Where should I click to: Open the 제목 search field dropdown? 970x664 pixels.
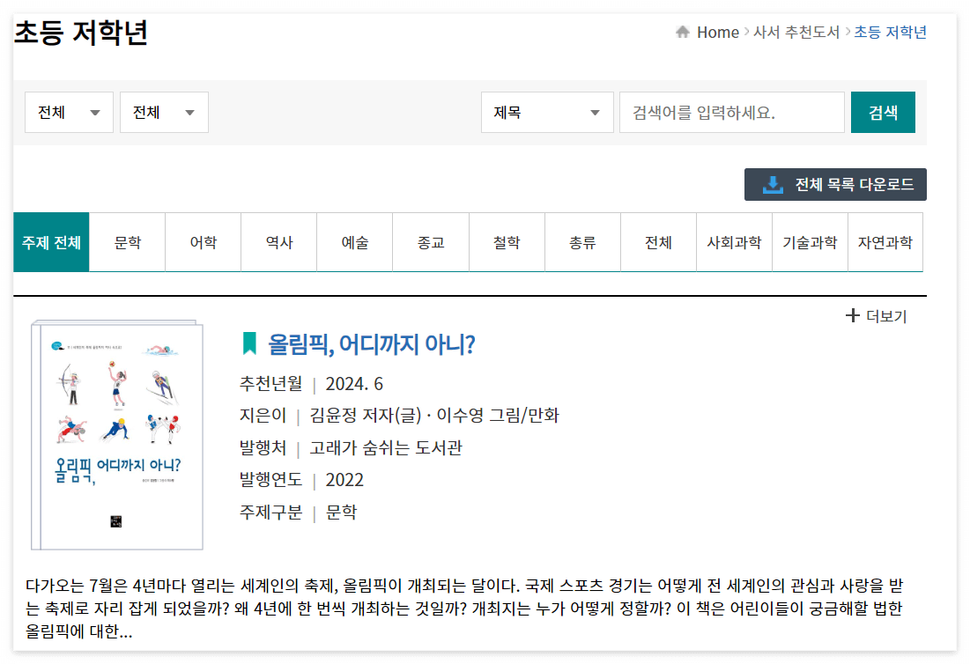[x=546, y=112]
